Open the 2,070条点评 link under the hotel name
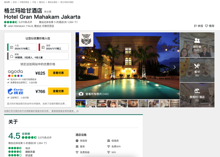The height and width of the screenshot is (157, 220). [x=25, y=22]
